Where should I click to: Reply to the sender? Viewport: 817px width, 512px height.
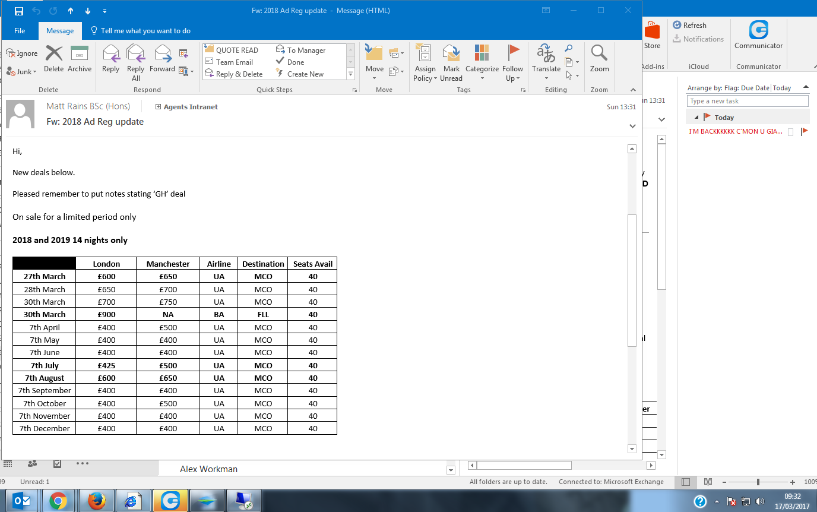pyautogui.click(x=110, y=59)
